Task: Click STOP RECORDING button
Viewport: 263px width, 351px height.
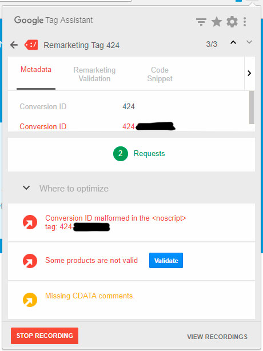Action: (x=45, y=336)
